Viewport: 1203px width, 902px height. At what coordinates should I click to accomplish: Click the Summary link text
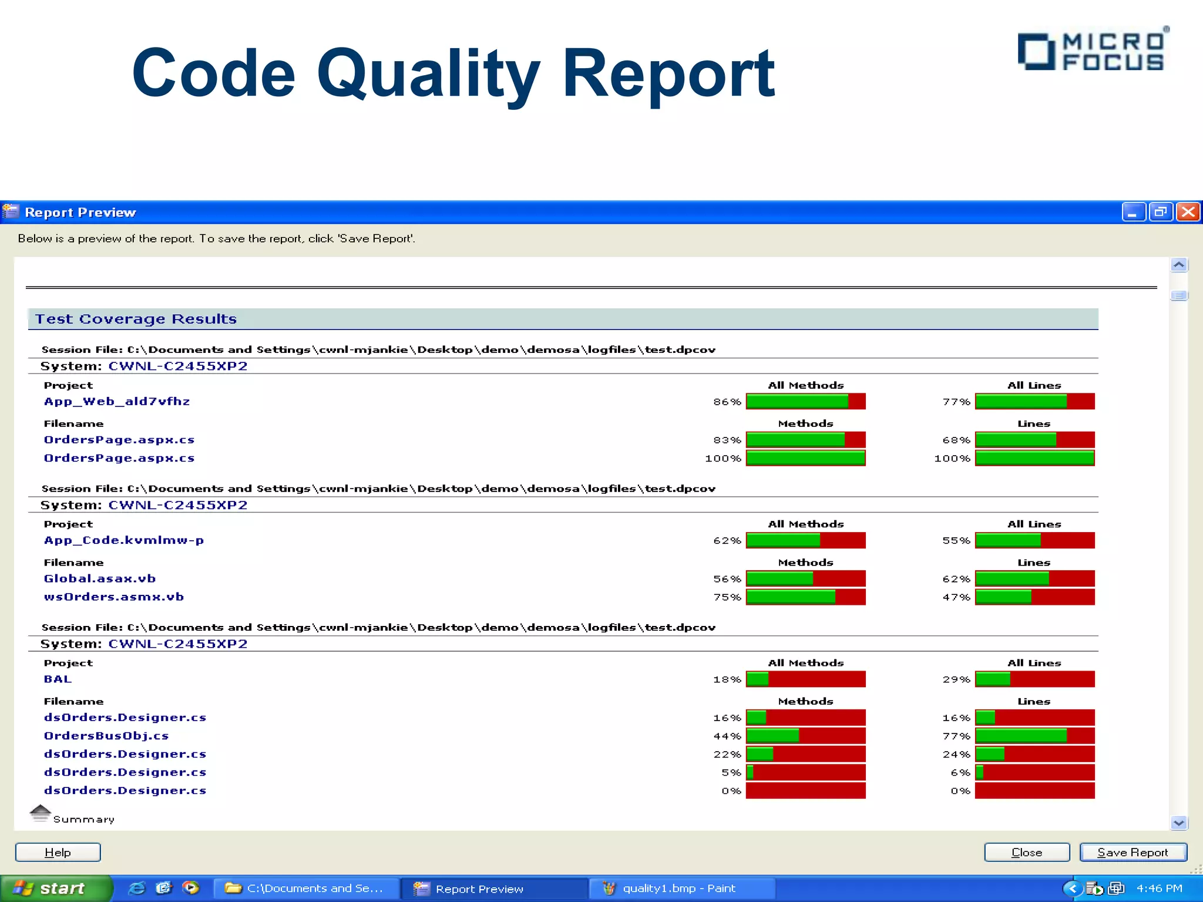(x=84, y=819)
